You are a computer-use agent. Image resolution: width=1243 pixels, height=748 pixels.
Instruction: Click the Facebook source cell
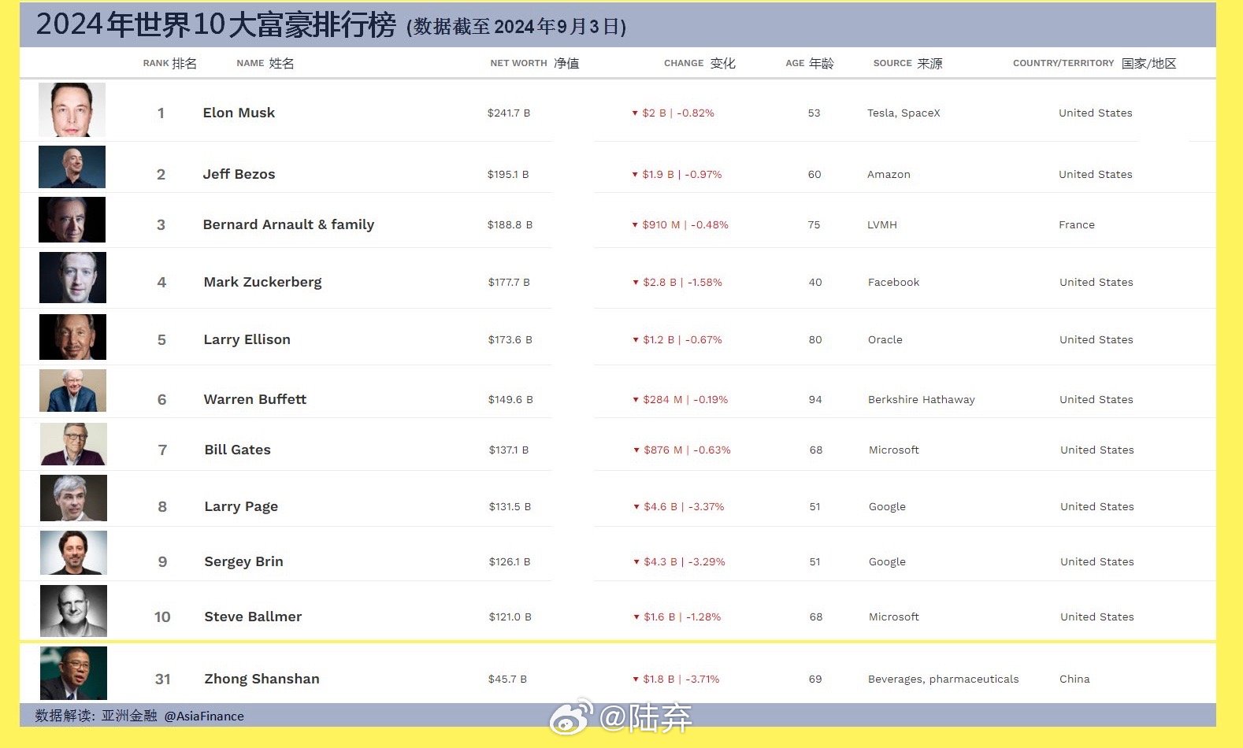(893, 283)
